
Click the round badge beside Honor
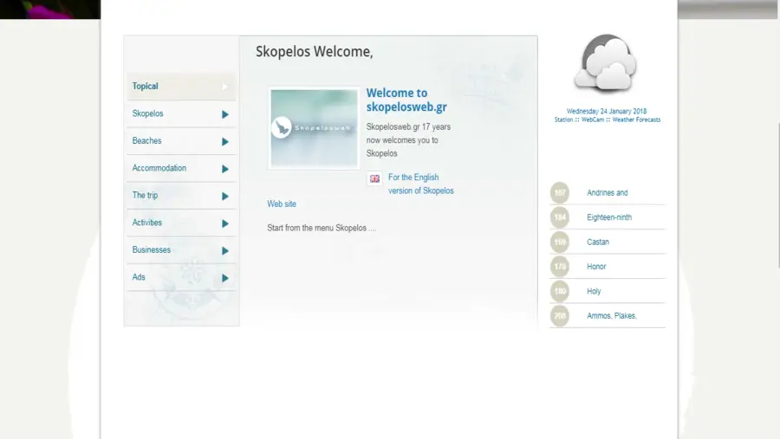[x=560, y=267]
